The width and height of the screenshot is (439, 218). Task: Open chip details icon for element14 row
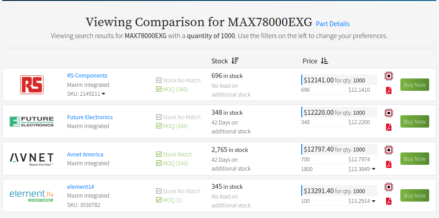(x=389, y=187)
